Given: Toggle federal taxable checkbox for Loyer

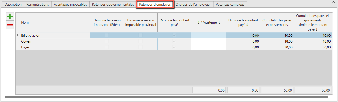Looking at the screenshot, I should [107, 47].
